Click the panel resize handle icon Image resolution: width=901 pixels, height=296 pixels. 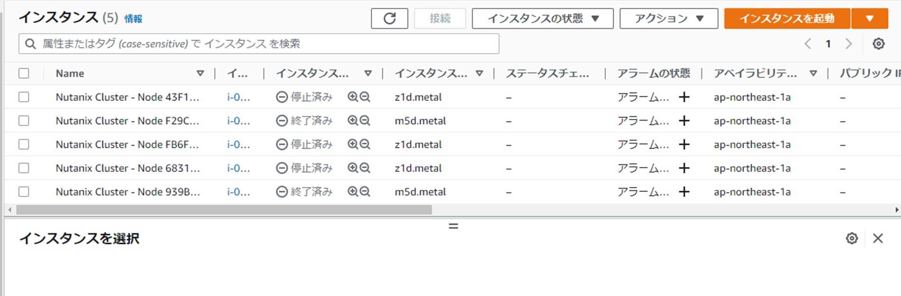[453, 226]
